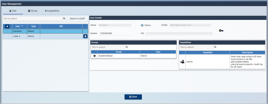Screen dimensions: 268x104
Task: Click the SystemDefault group icon
Action: (x=94, y=56)
